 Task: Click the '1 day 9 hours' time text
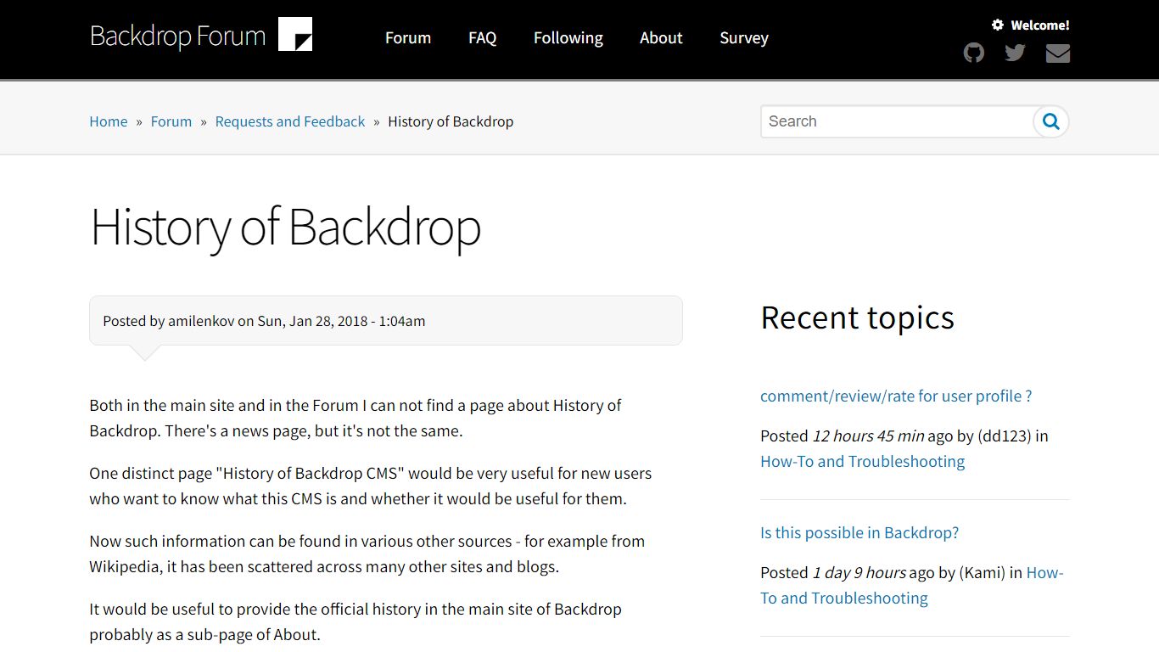click(x=859, y=572)
